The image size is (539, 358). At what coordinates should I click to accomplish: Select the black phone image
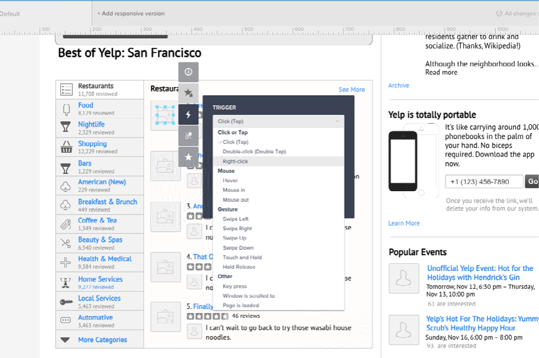[403, 161]
